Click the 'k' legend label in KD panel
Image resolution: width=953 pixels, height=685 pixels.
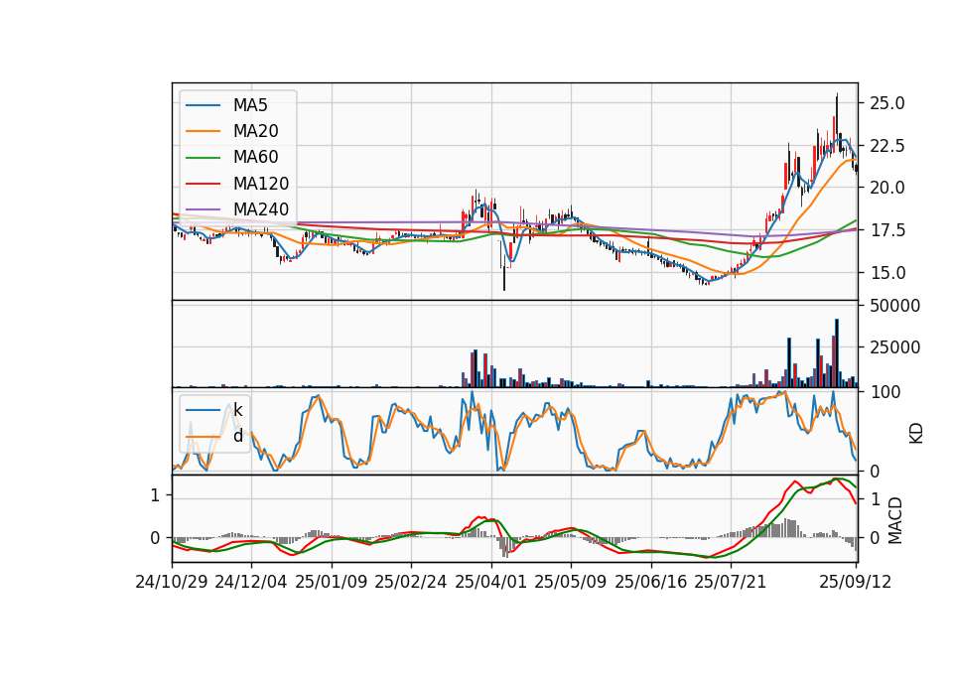coord(237,410)
